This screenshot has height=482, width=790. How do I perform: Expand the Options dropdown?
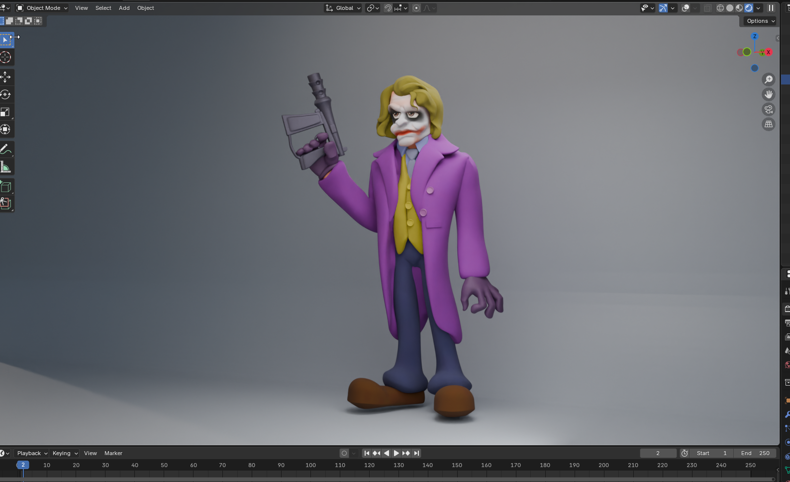(x=761, y=21)
